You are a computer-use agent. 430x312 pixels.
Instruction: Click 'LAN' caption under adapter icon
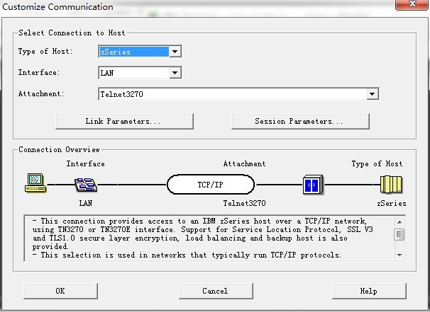point(86,203)
